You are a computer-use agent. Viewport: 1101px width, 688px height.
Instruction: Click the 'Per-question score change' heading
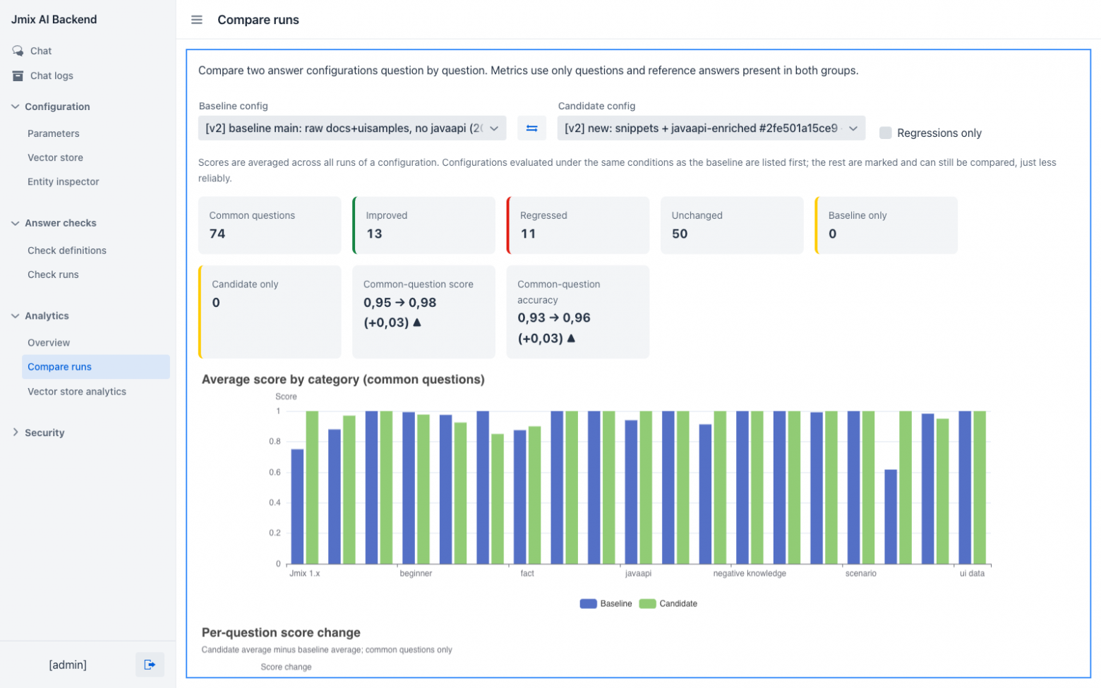tap(281, 633)
